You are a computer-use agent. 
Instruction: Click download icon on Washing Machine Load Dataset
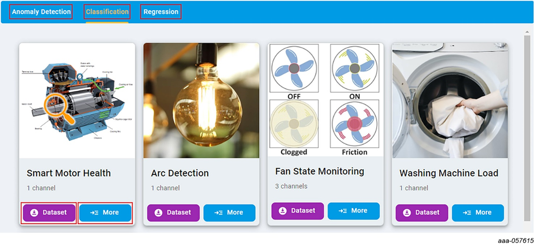(x=407, y=212)
